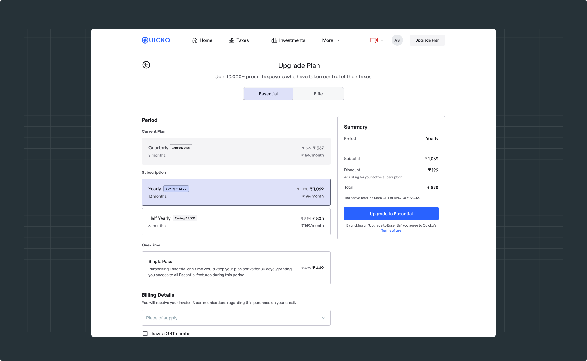
Task: Click the ₹ 449 Single Pass price
Action: (x=318, y=268)
